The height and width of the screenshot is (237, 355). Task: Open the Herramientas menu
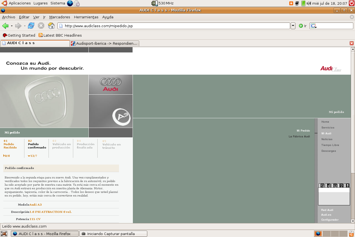86,17
